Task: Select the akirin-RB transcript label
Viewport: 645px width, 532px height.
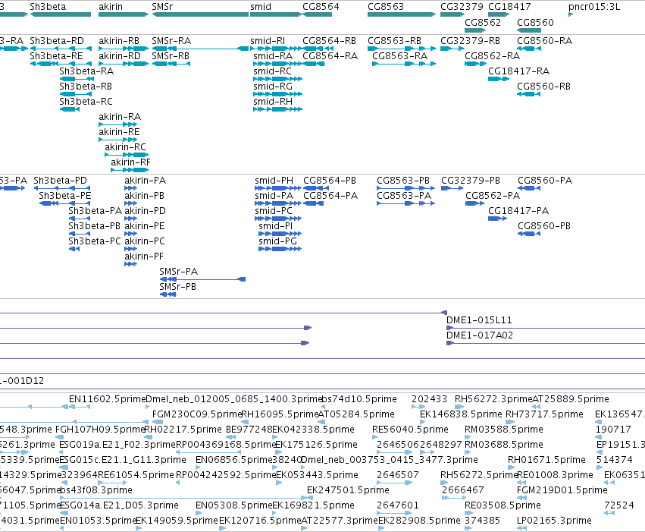Action: [x=119, y=41]
